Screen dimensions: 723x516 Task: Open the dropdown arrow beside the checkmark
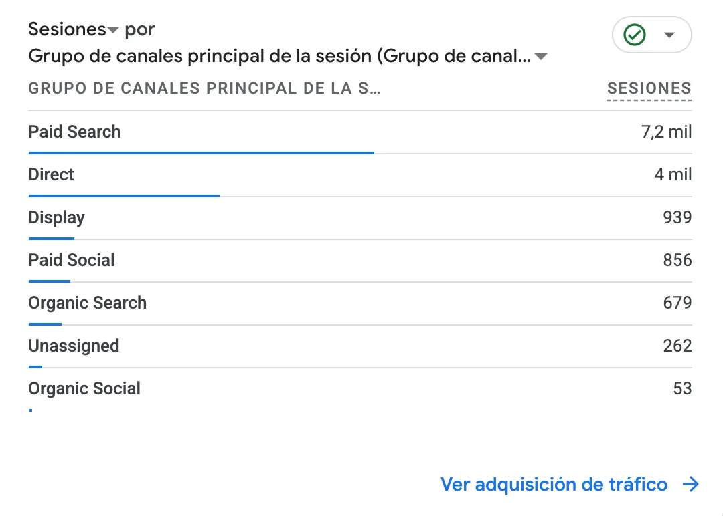(669, 35)
